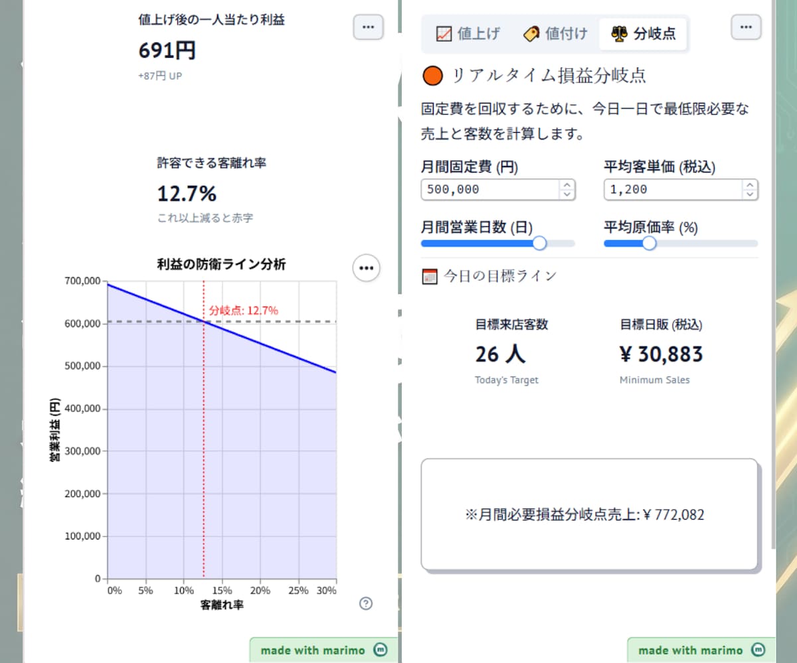The height and width of the screenshot is (663, 797).
Task: Click the これ以上減ると赤字 caption
Action: pos(205,218)
